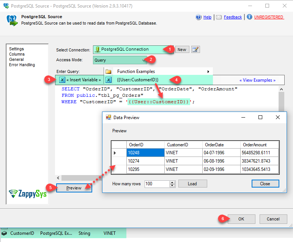Viewport: 293px width, 242px height.
Task: Click the Function Examples folder icon
Action: click(x=109, y=71)
